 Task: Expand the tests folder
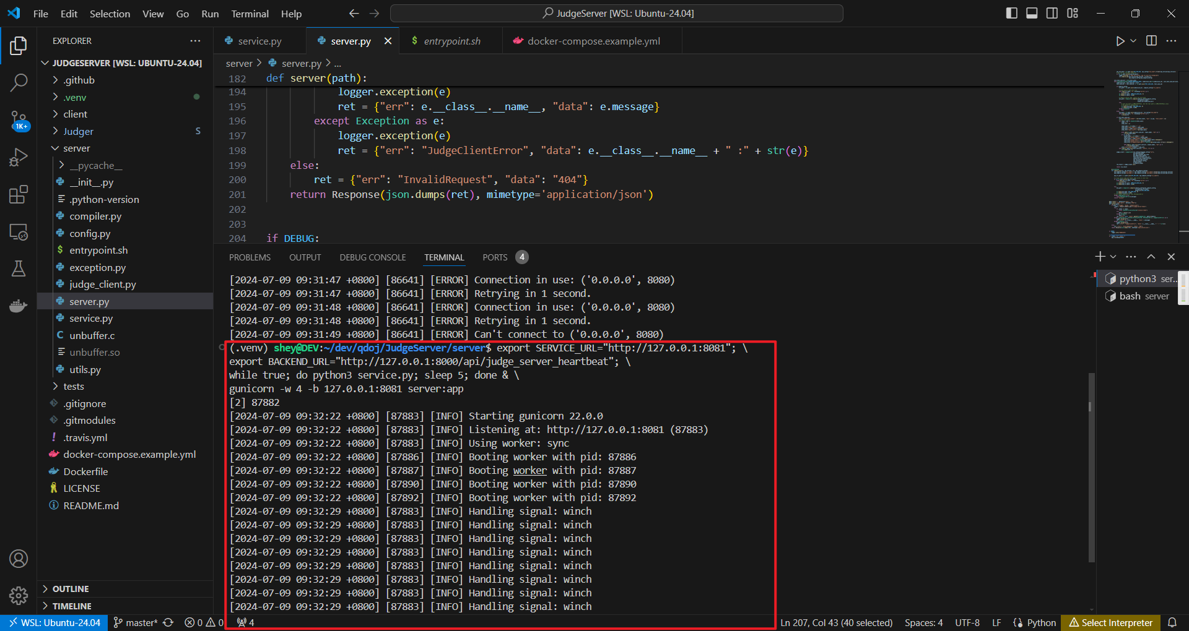56,387
